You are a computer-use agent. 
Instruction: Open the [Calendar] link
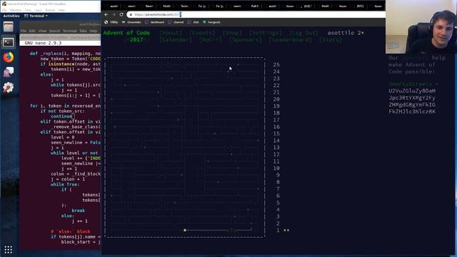pos(176,40)
